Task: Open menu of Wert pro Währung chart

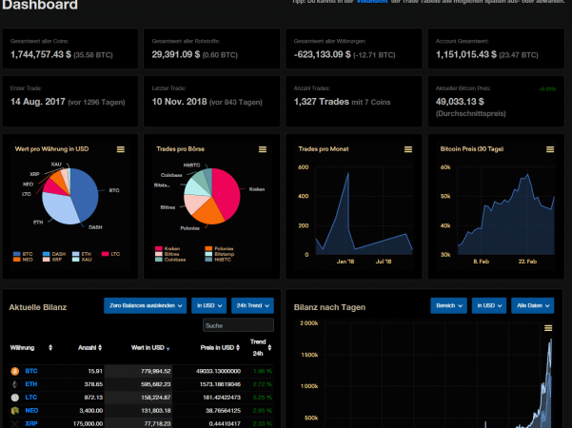Action: tap(121, 149)
